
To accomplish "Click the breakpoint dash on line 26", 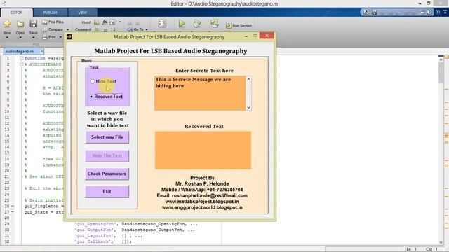I will coord(13,206).
